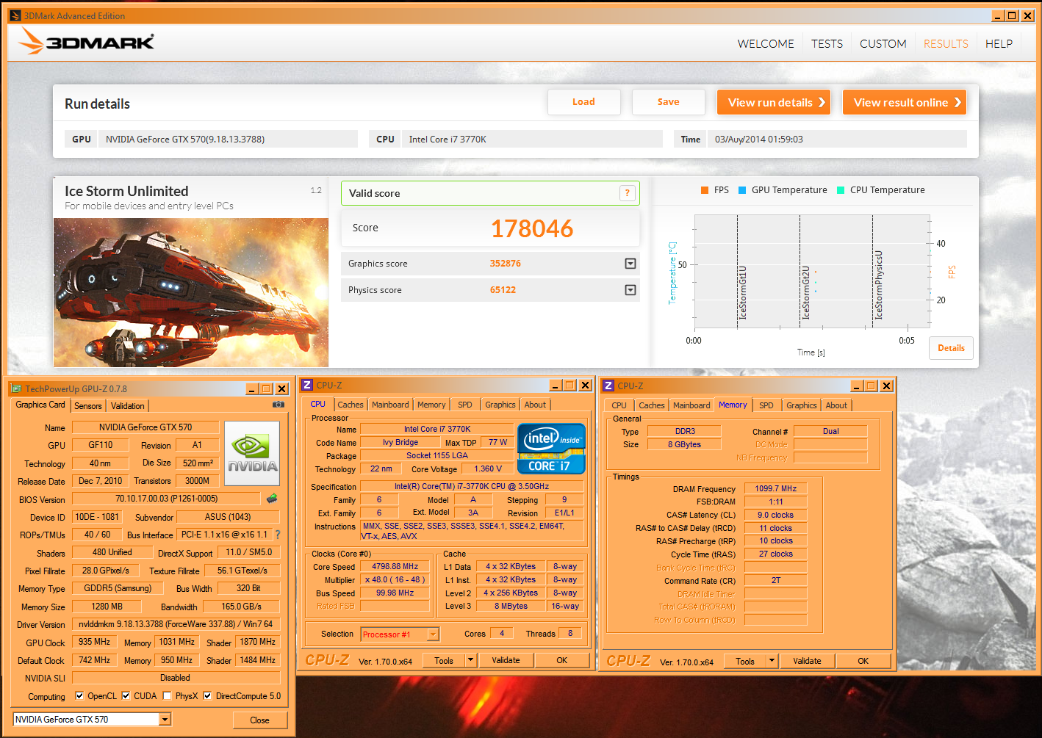The height and width of the screenshot is (738, 1042).
Task: Open Tools dropdown arrow in CPU-Z CPU window
Action: (470, 660)
